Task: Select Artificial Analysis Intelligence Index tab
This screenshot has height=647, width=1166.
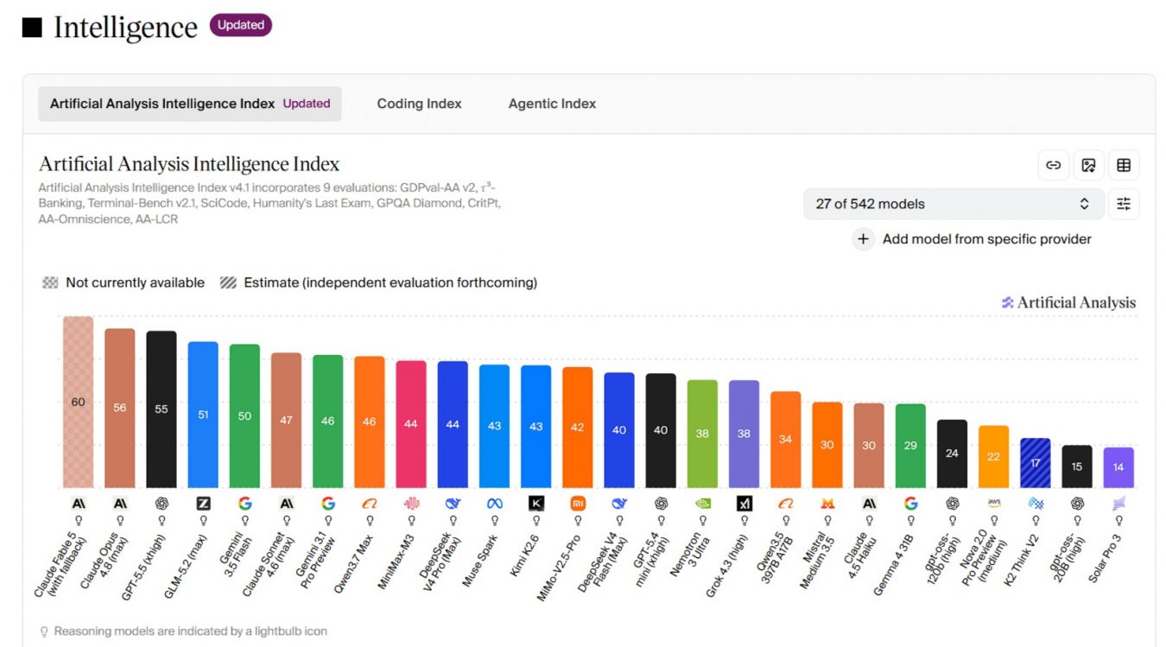Action: (x=190, y=104)
